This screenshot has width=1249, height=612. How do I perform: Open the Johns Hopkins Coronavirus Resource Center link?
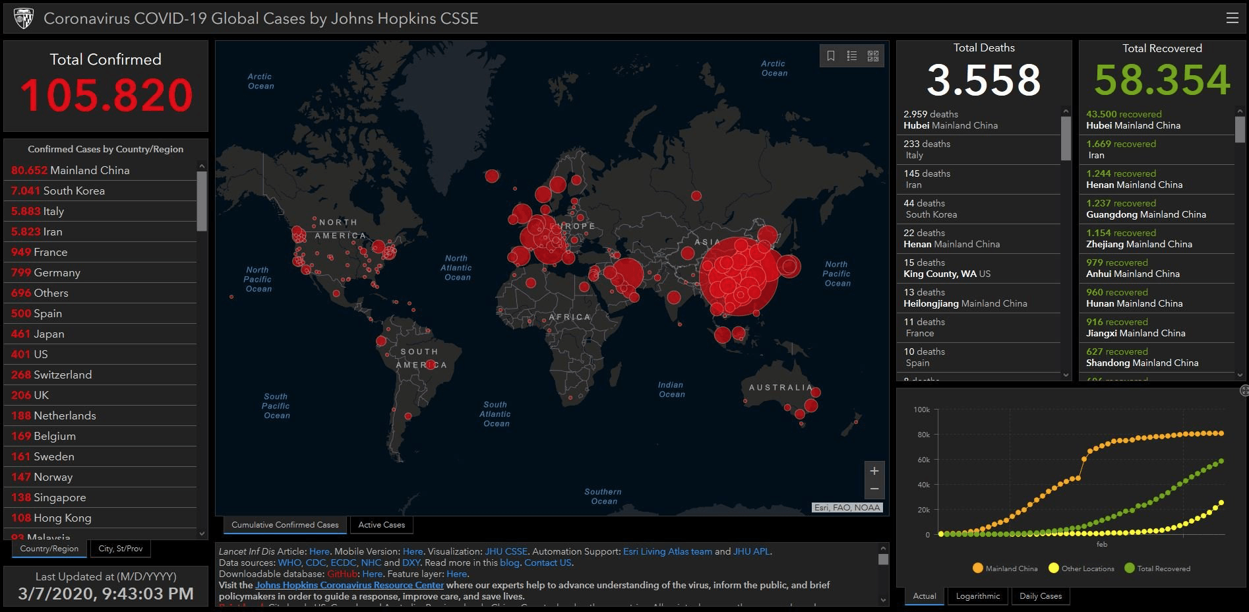(x=350, y=585)
